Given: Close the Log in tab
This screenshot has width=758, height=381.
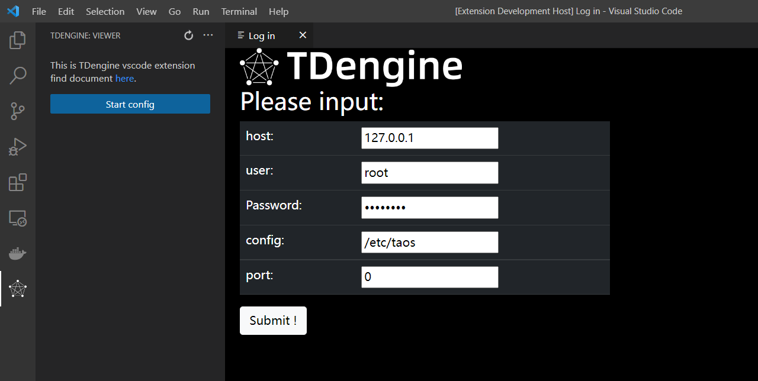Looking at the screenshot, I should tap(303, 35).
